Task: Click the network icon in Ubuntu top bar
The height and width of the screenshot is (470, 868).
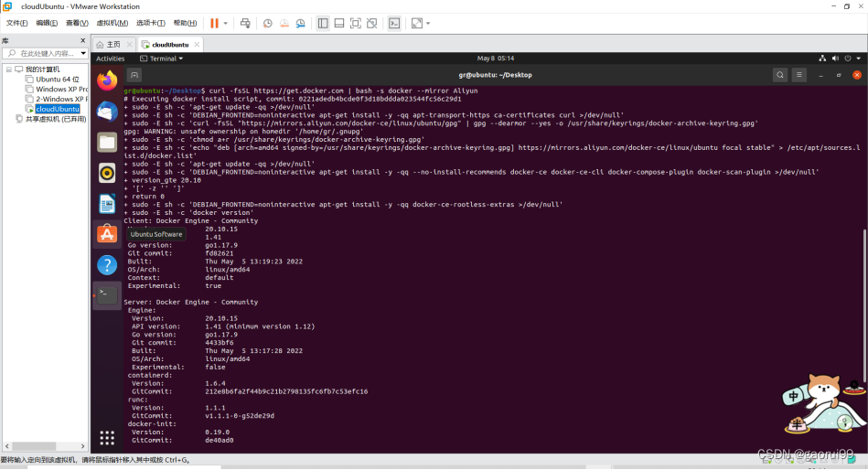Action: pos(822,59)
